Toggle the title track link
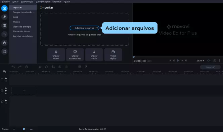The height and width of the screenshot is (132, 223). [x=6, y=81]
